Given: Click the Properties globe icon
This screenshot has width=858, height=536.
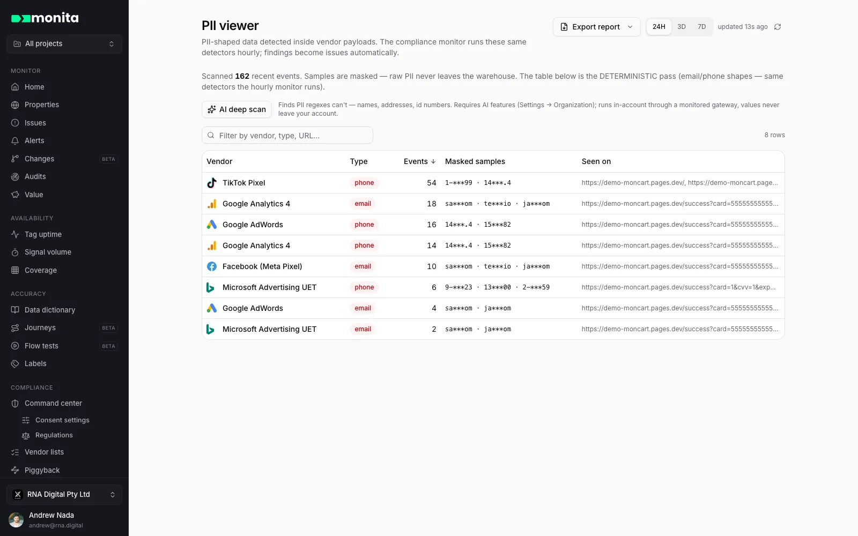Looking at the screenshot, I should coord(15,105).
